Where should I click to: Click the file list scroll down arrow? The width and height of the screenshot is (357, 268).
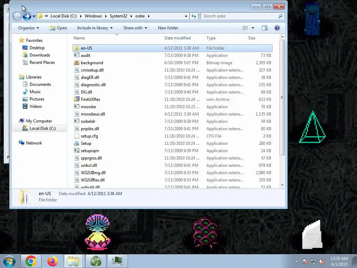pos(282,185)
